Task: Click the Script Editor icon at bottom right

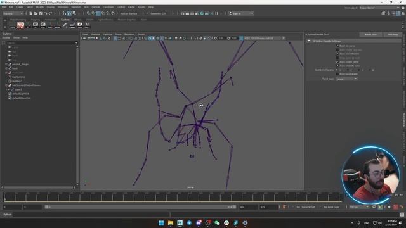Action: pos(402,215)
